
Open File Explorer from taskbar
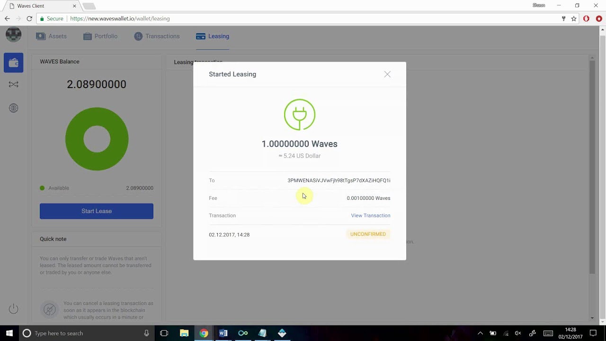(184, 333)
